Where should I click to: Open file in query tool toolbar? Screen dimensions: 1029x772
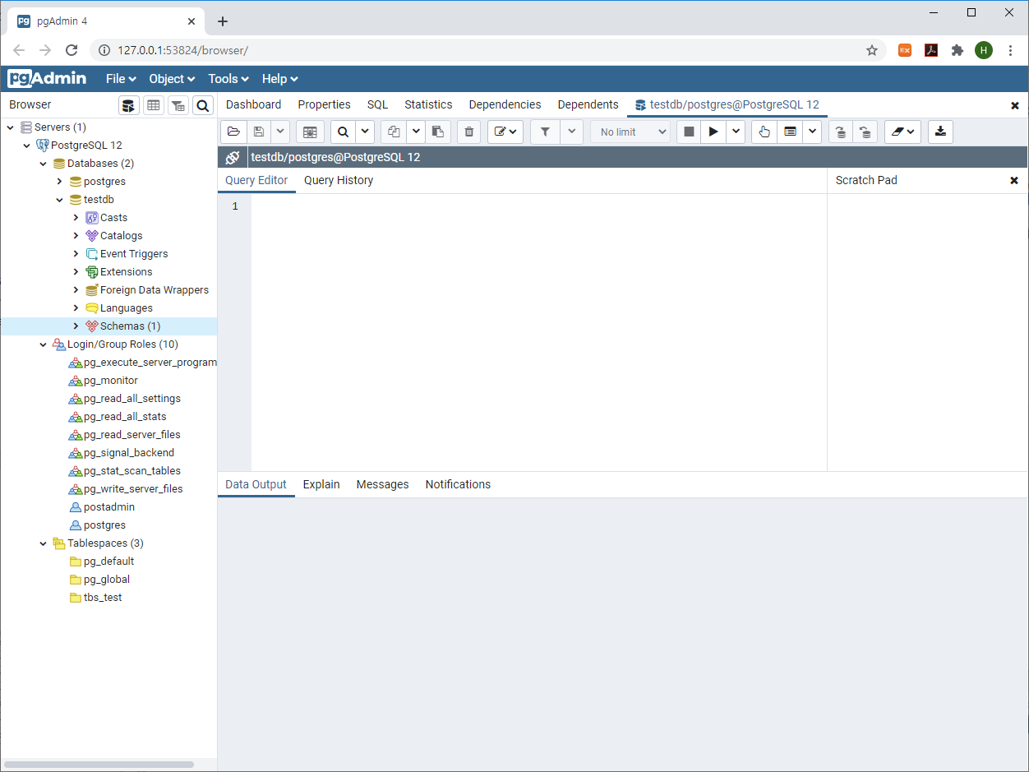[x=233, y=132]
